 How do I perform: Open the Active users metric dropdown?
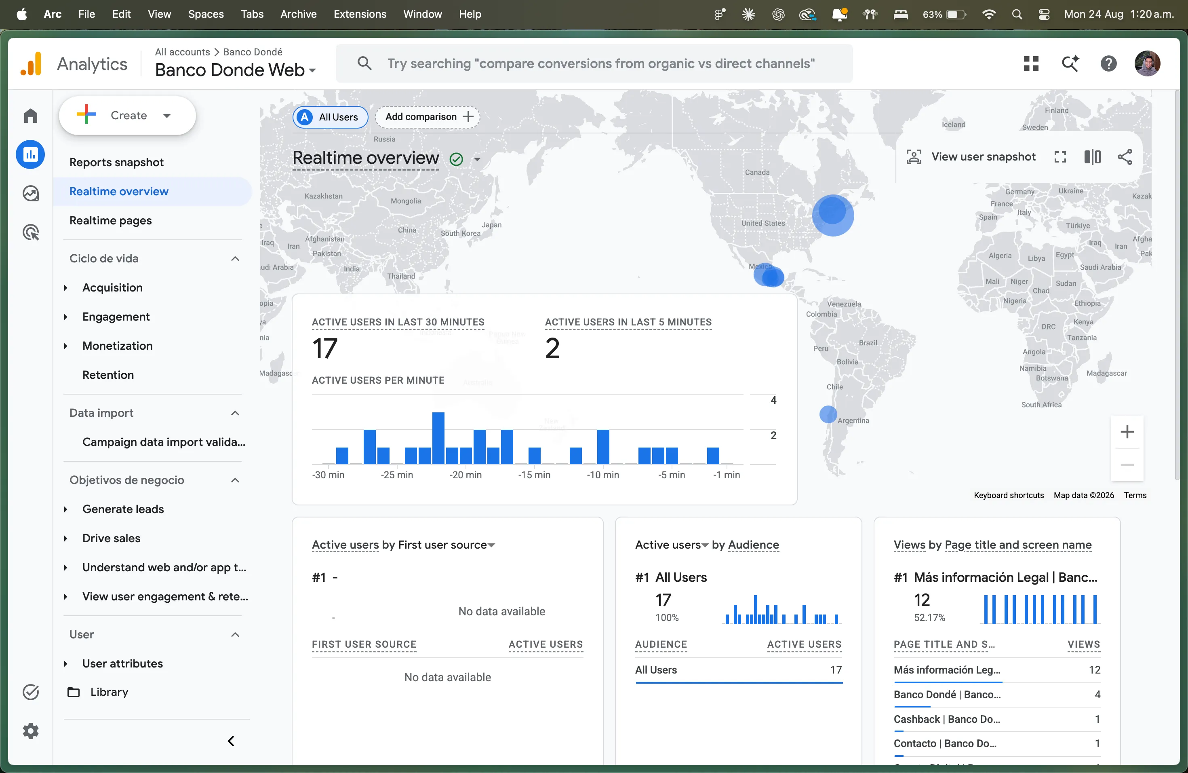[672, 544]
